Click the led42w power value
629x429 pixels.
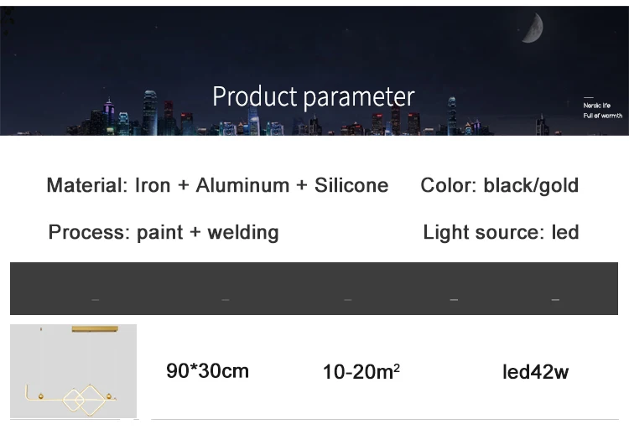(x=536, y=372)
